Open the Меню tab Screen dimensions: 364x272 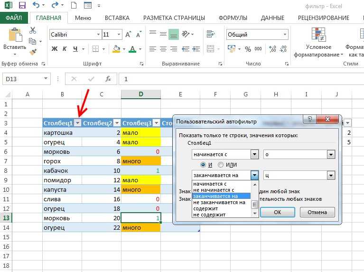coord(83,18)
